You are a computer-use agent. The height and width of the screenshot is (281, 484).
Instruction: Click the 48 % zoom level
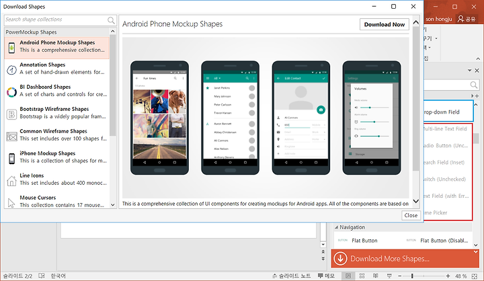pyautogui.click(x=461, y=276)
